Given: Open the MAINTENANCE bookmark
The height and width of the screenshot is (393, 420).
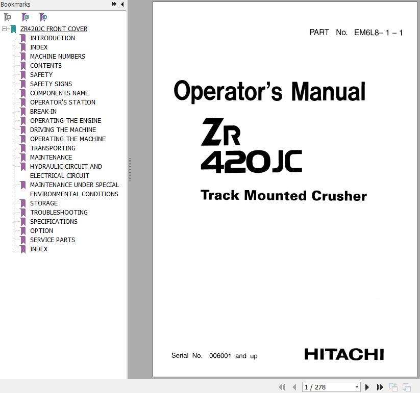Looking at the screenshot, I should click(x=51, y=158).
